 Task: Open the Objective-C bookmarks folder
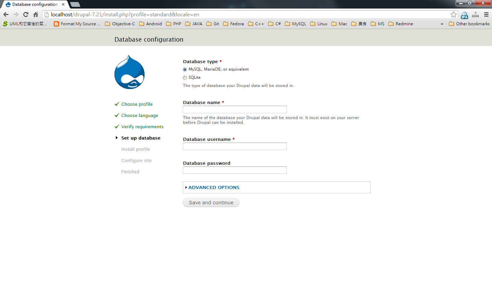(120, 24)
